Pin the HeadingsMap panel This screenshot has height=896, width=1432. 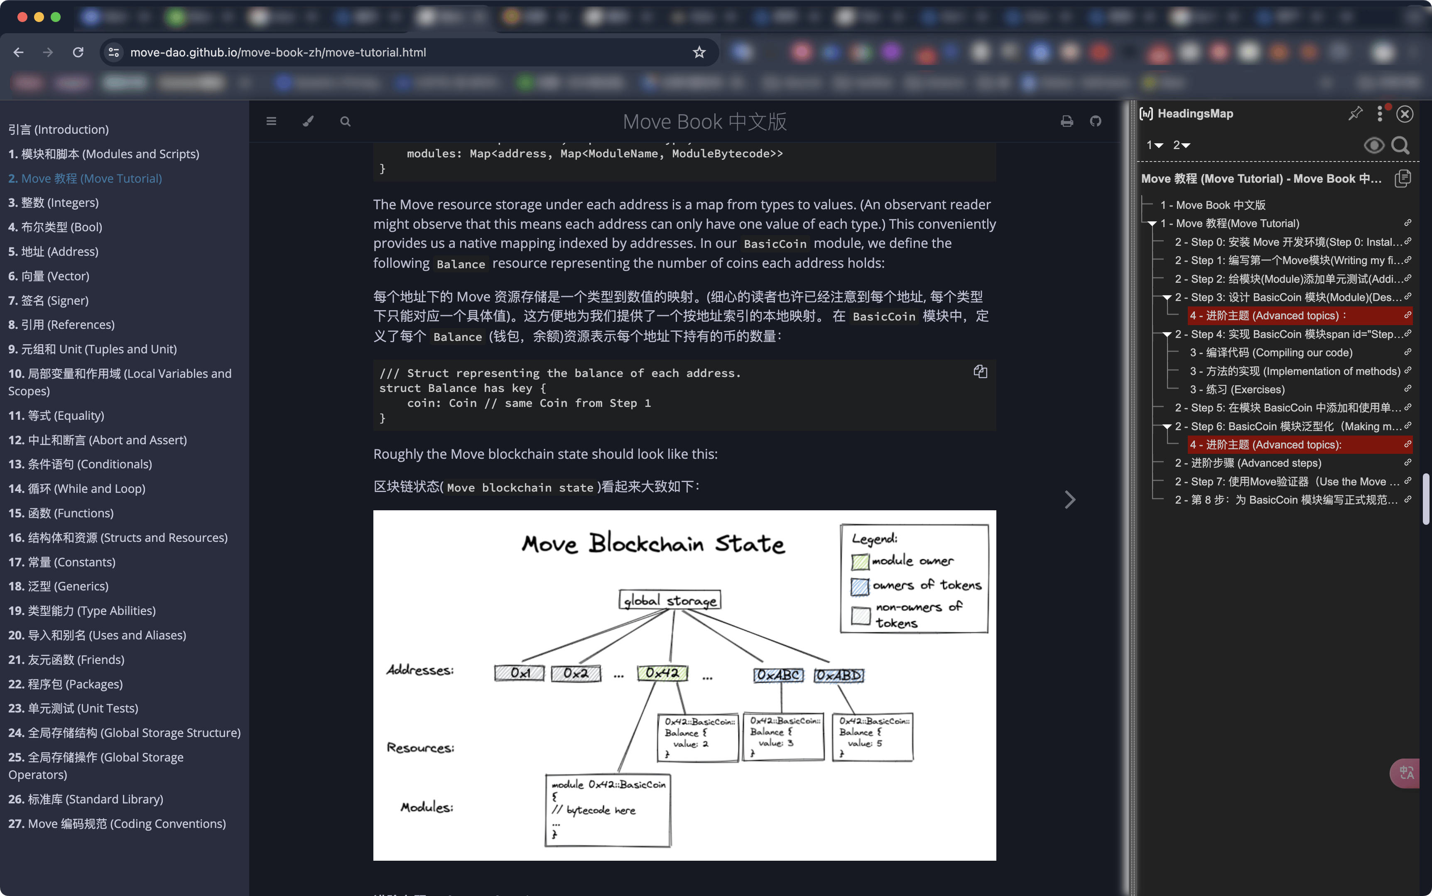tap(1355, 113)
